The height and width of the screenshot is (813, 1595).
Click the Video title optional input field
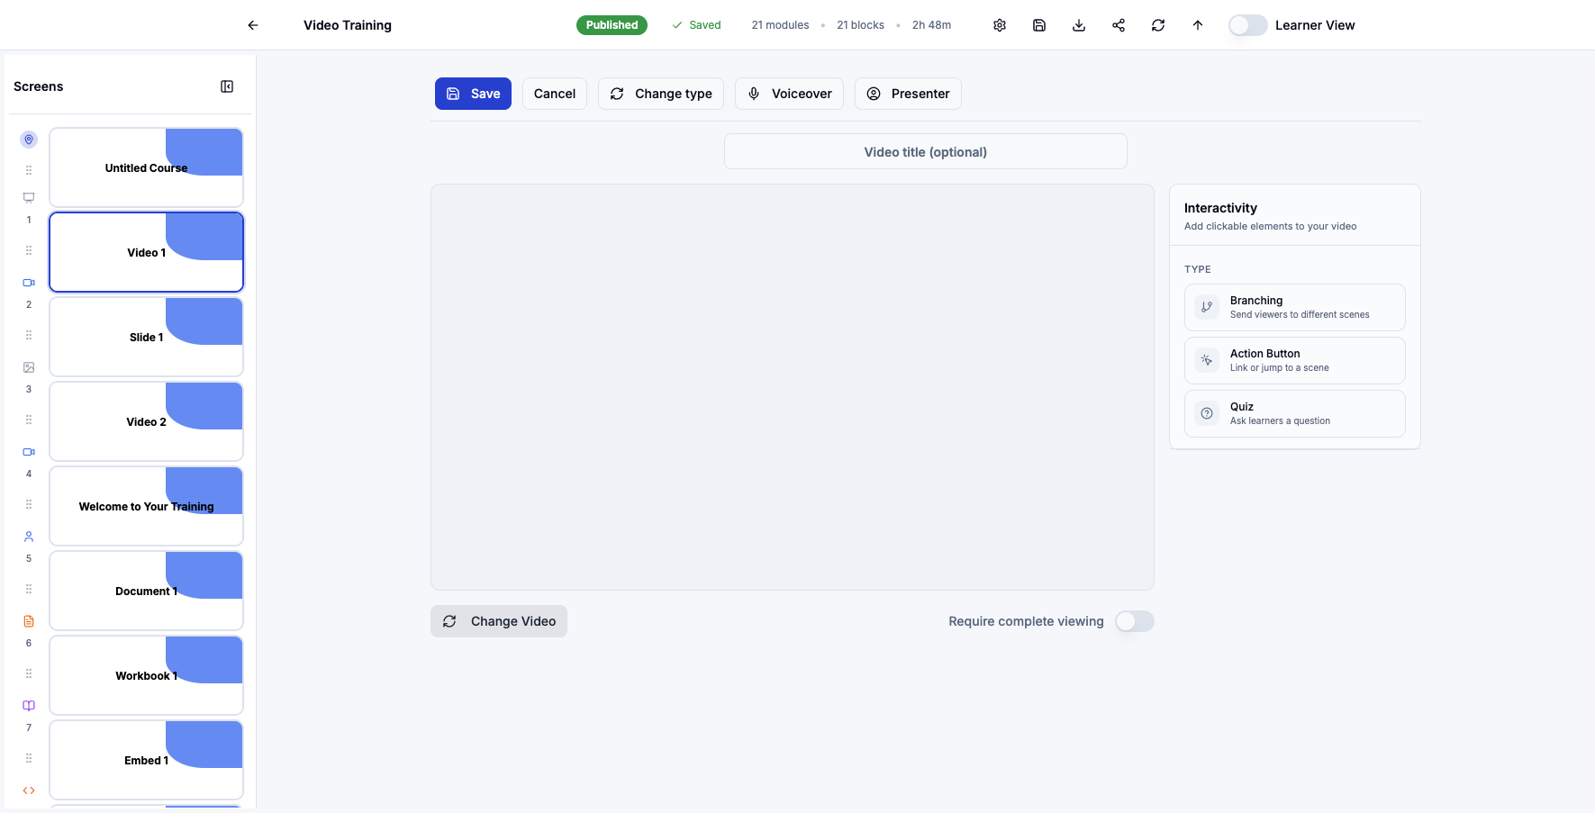[926, 151]
